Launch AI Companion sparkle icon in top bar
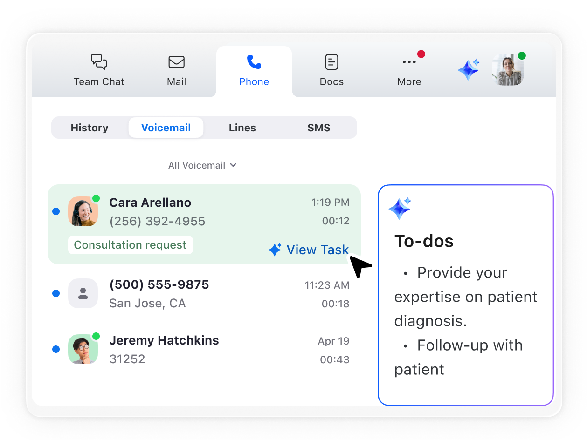The image size is (587, 440). click(469, 70)
